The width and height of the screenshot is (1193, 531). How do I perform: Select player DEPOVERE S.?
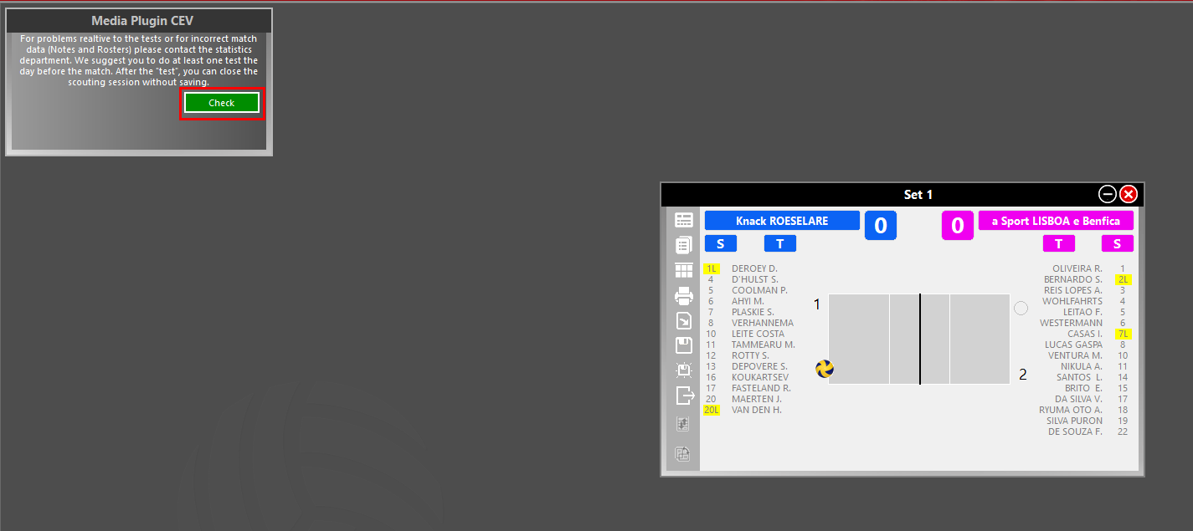pyautogui.click(x=759, y=366)
